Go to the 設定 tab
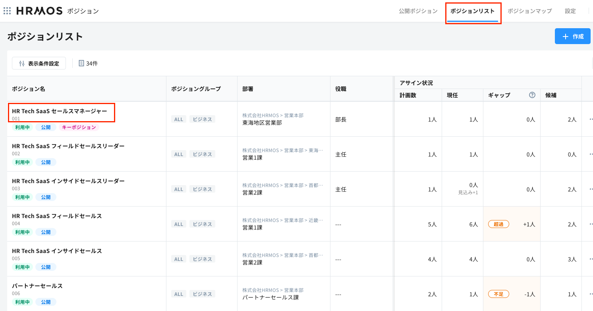 (x=570, y=11)
